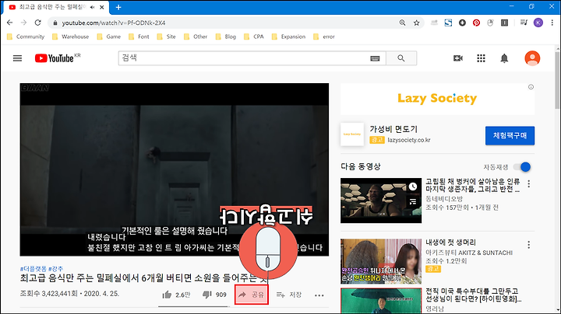561x314 pixels.
Task: Open options menu for 내생에 첫 생머리 video
Action: tap(529, 245)
